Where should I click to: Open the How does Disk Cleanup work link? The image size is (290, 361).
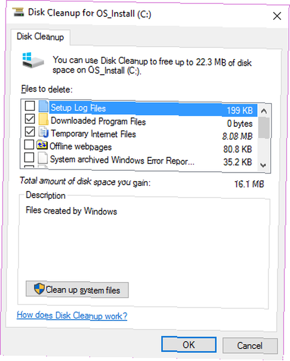point(72,315)
